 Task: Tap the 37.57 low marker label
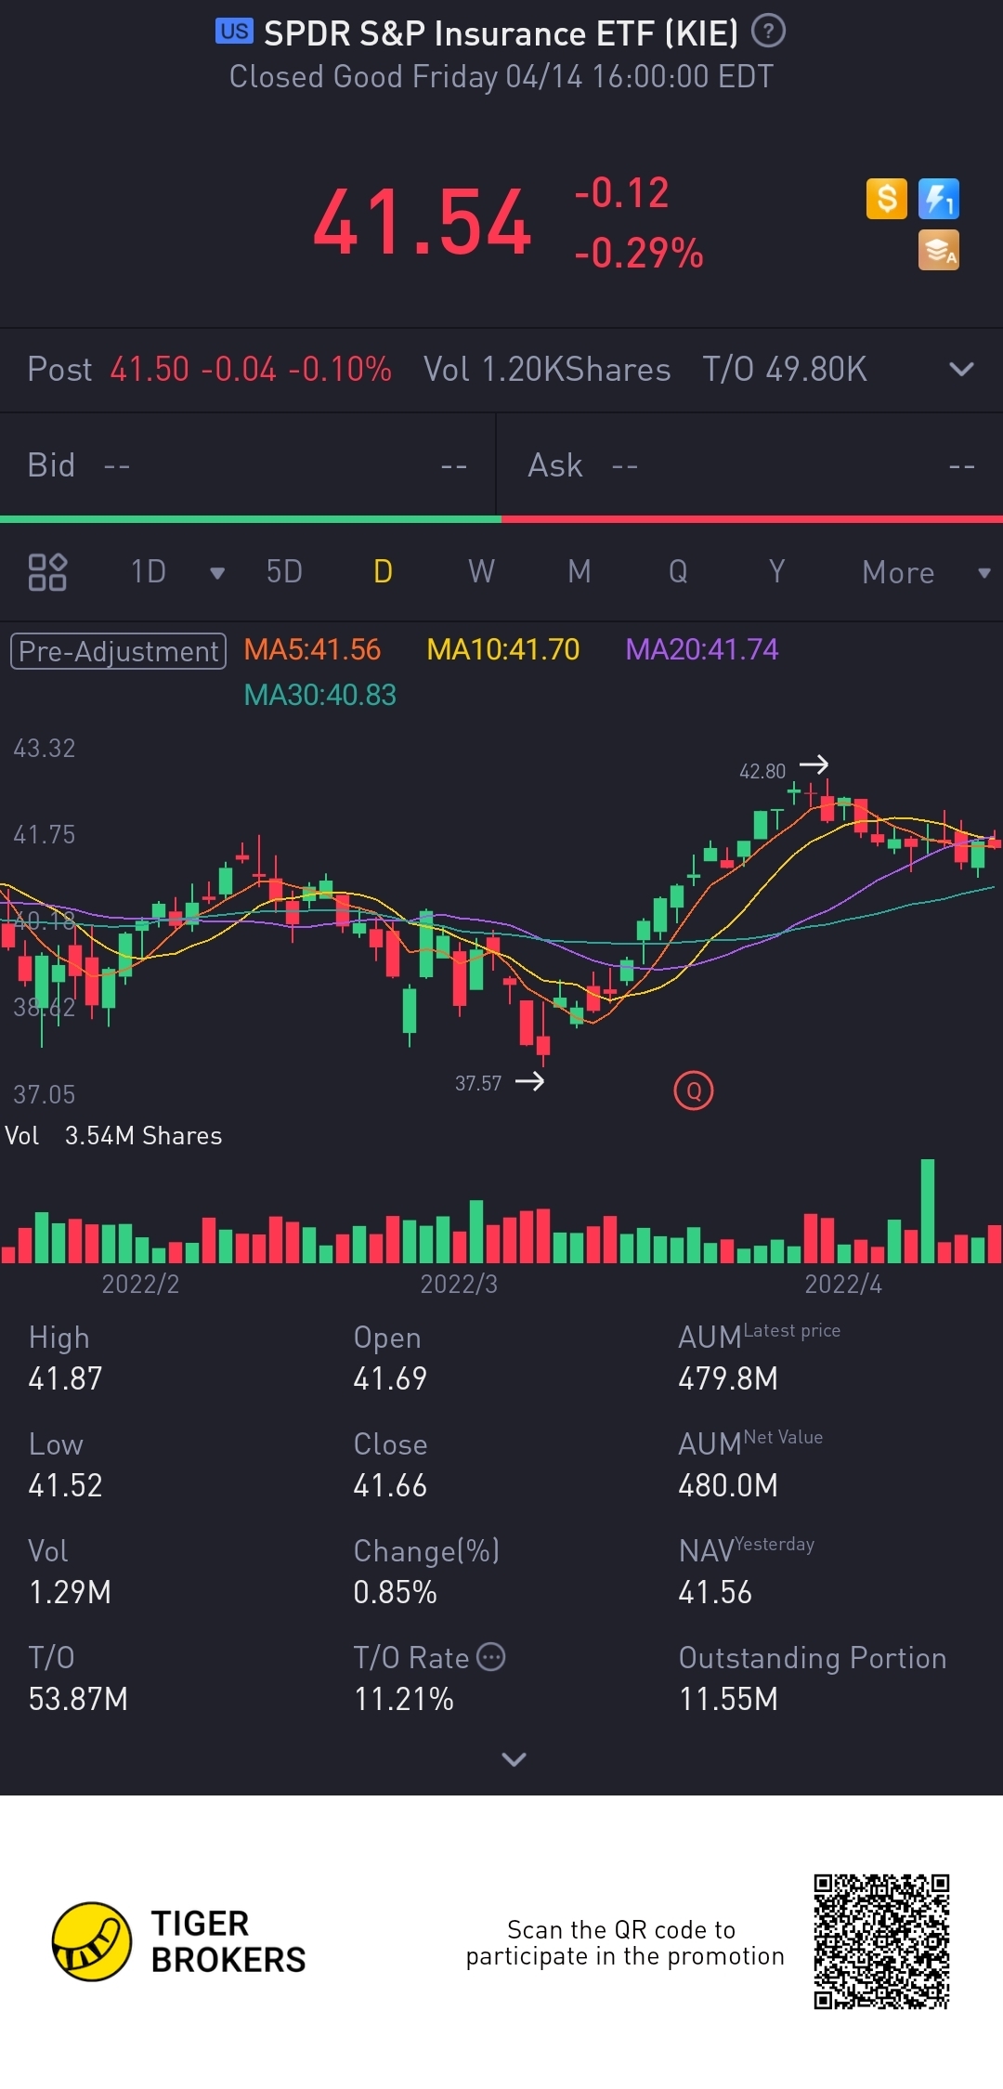pyautogui.click(x=478, y=1083)
